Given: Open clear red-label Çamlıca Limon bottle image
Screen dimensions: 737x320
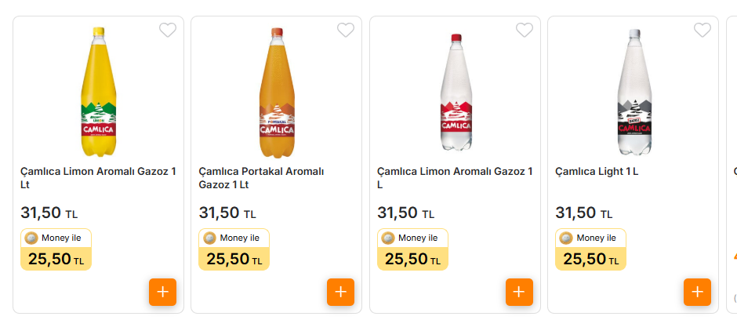Looking at the screenshot, I should [456, 93].
